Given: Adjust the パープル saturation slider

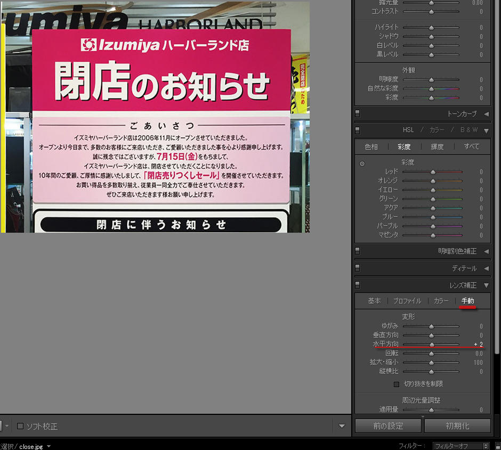Looking at the screenshot, I should (433, 226).
